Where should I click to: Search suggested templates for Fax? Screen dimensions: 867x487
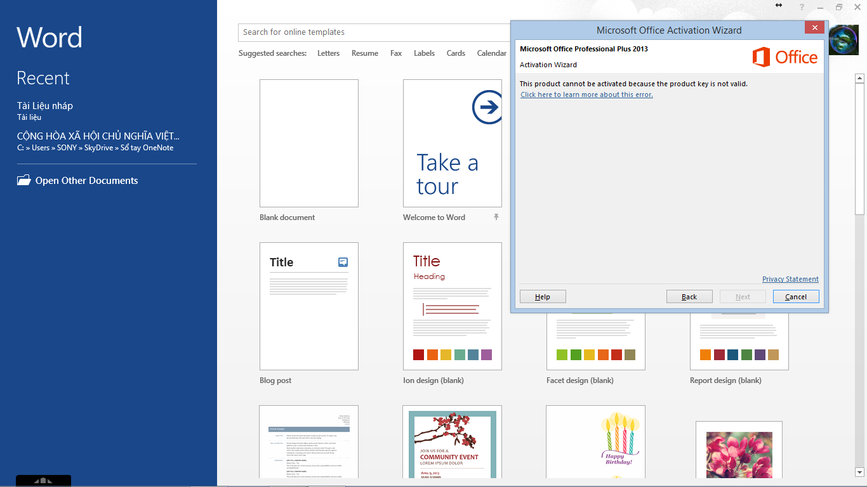396,53
